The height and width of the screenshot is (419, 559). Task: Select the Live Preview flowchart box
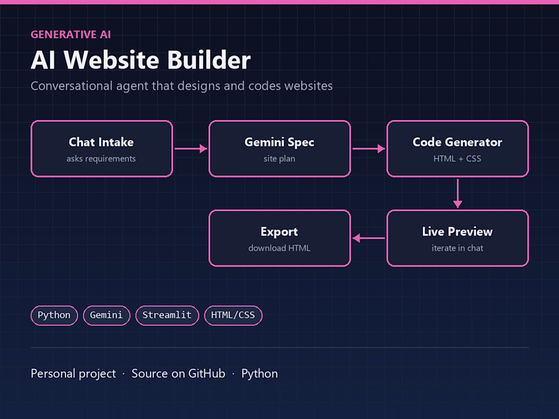(x=457, y=238)
